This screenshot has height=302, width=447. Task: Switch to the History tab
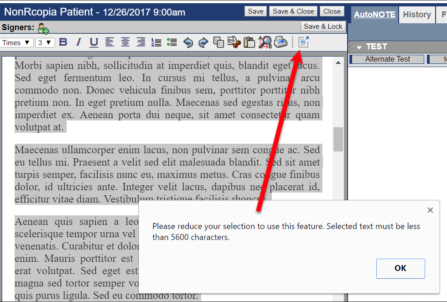(x=417, y=15)
